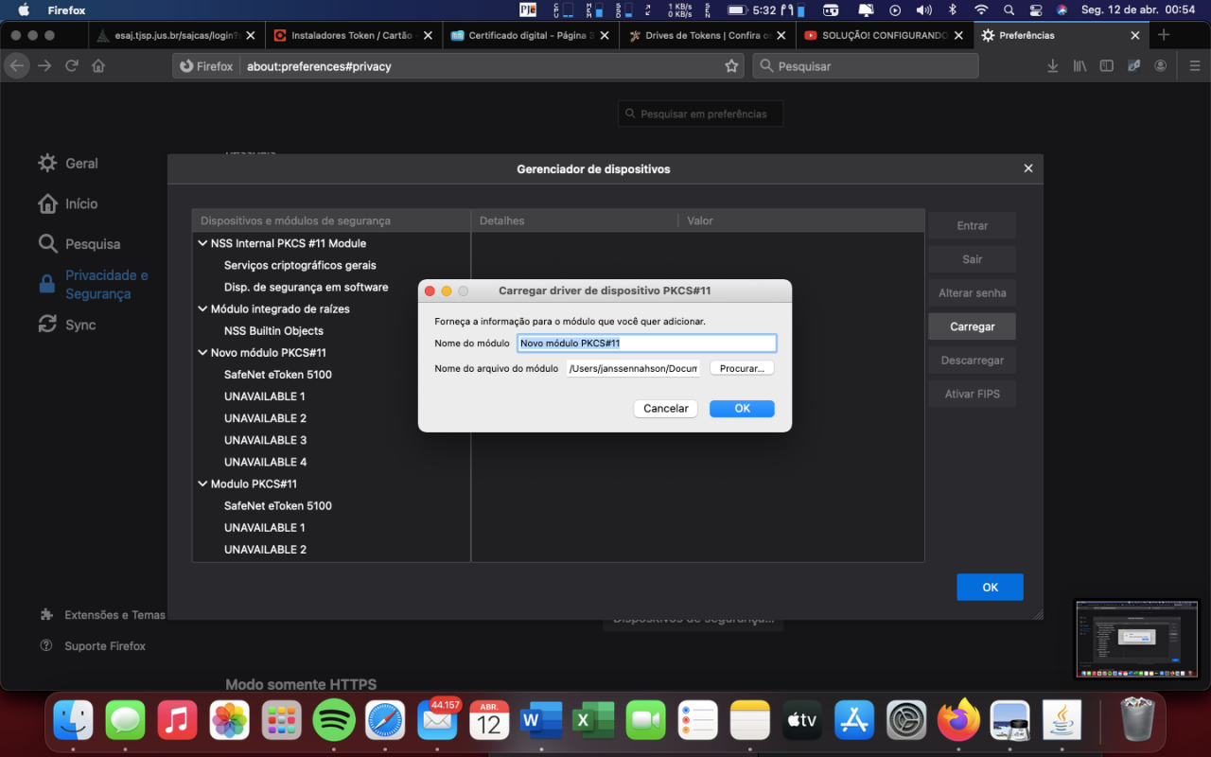The width and height of the screenshot is (1211, 757).
Task: Open Spotify from the dock
Action: point(333,721)
